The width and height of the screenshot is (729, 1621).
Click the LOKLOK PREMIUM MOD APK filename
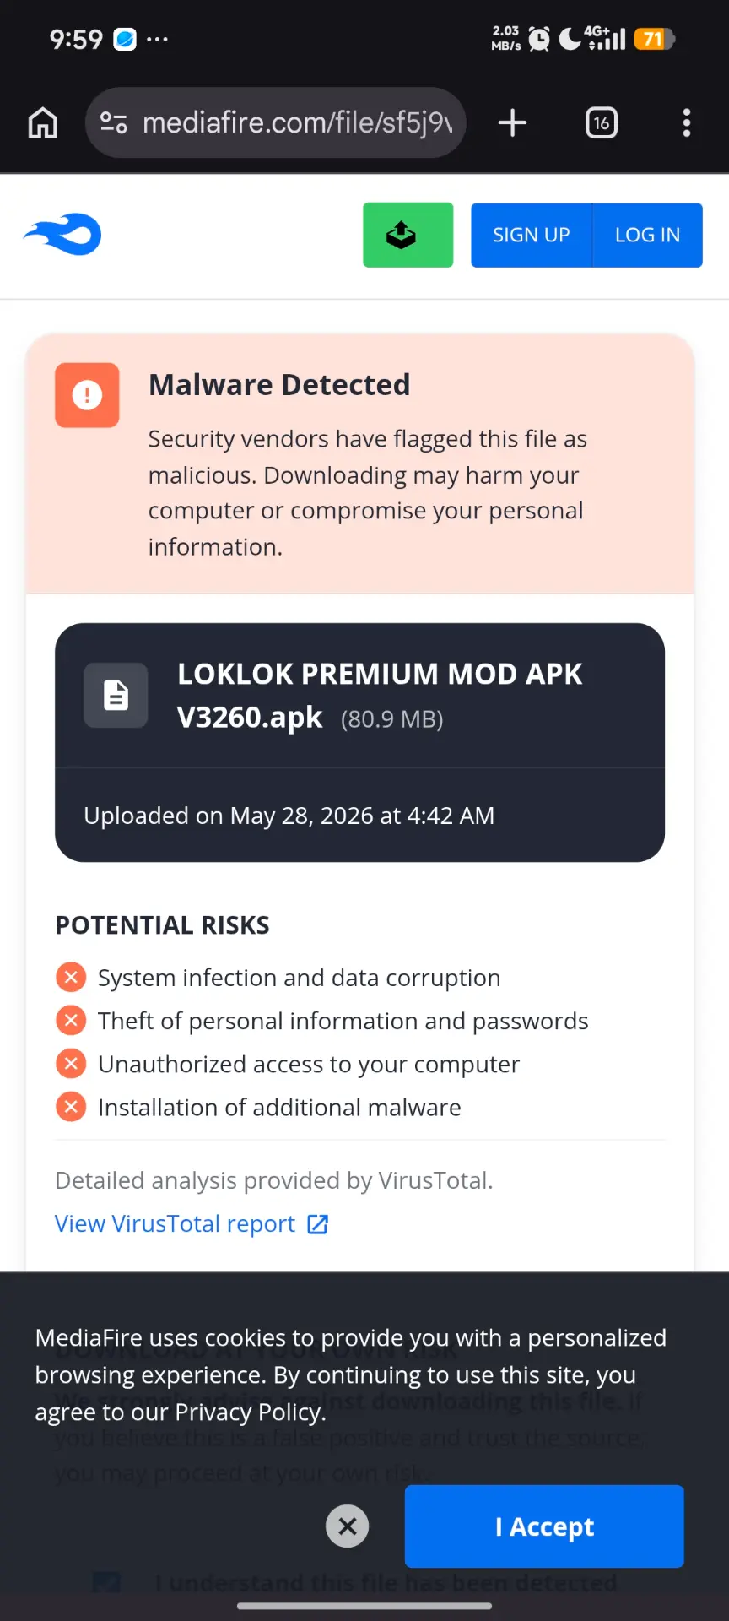pos(380,696)
